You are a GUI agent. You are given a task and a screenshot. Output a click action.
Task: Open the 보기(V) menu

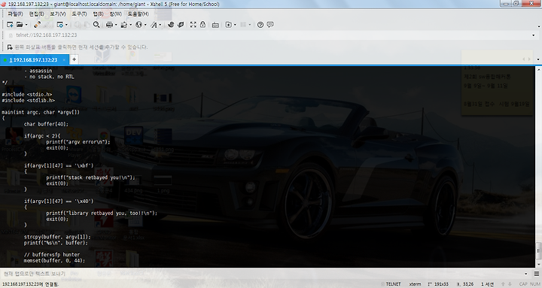pos(58,14)
